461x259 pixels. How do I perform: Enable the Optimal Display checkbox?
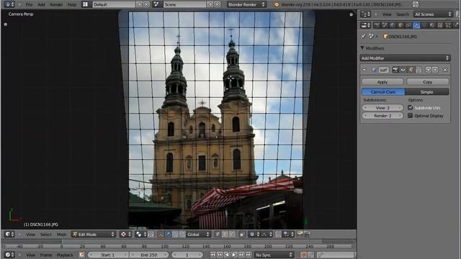[410, 115]
